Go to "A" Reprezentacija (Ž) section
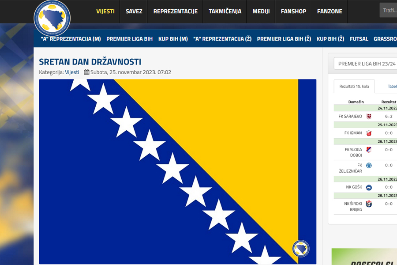This screenshot has height=265, width=397. (222, 39)
